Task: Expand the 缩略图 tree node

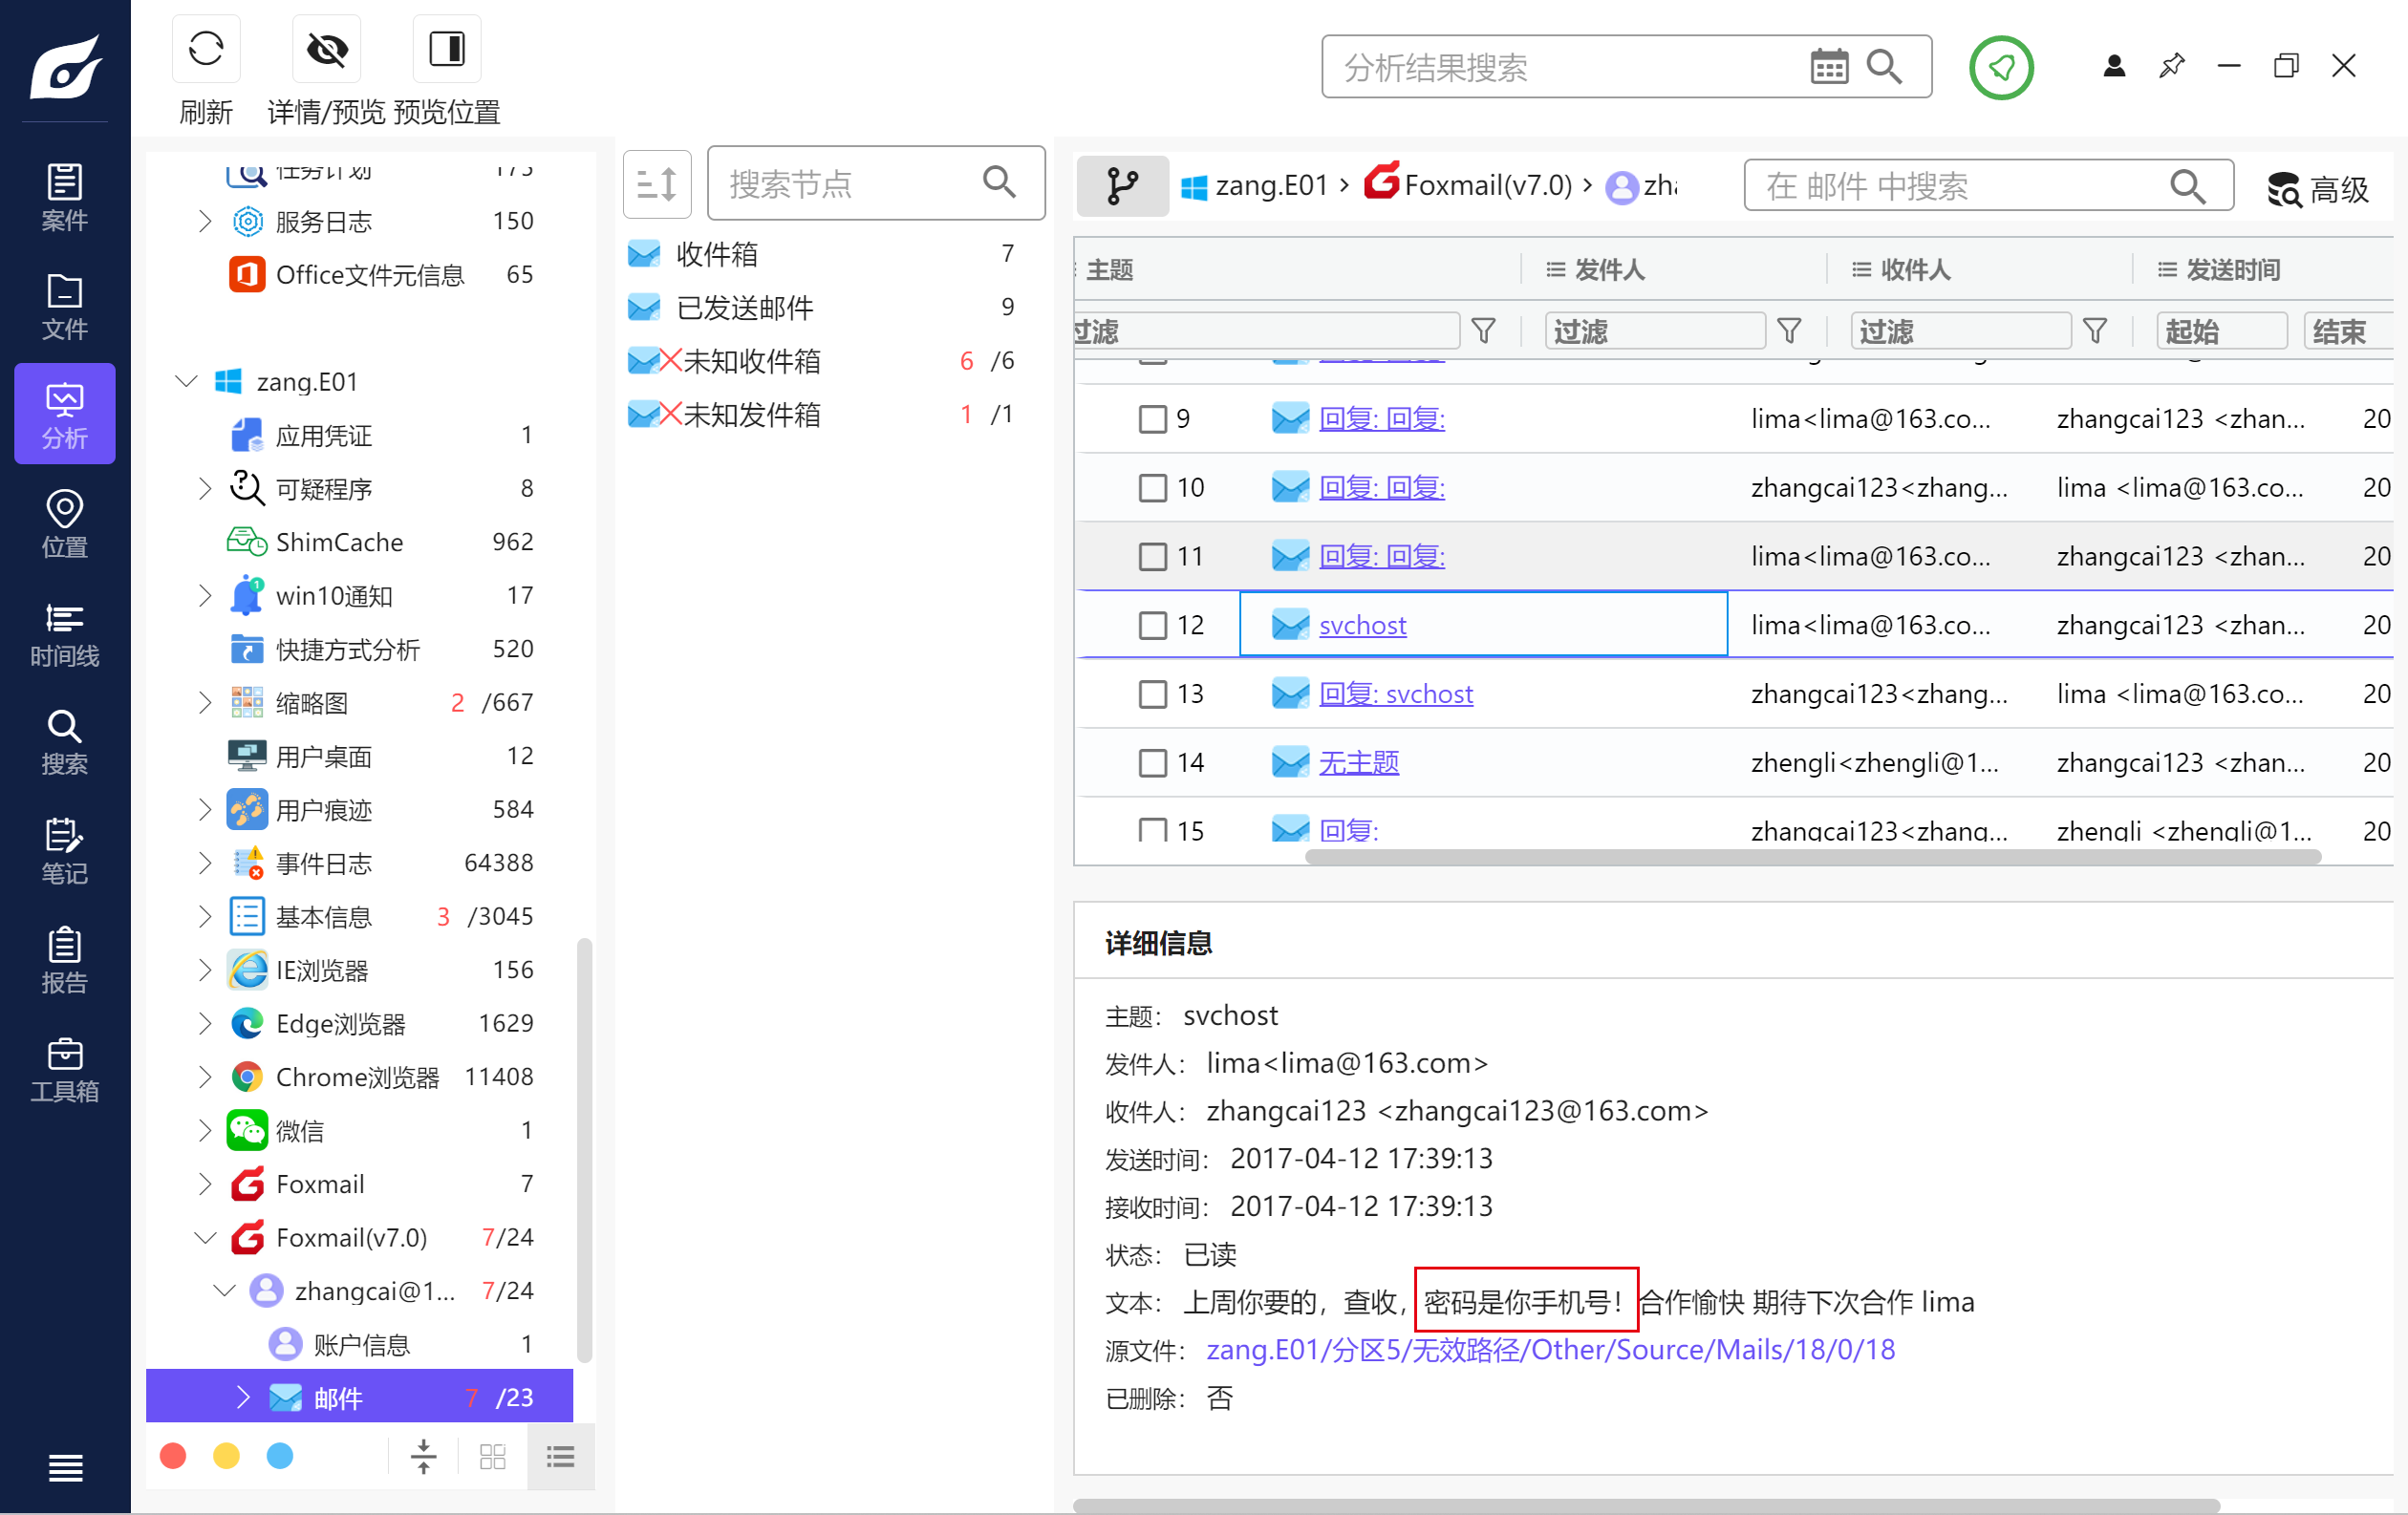Action: tap(205, 702)
